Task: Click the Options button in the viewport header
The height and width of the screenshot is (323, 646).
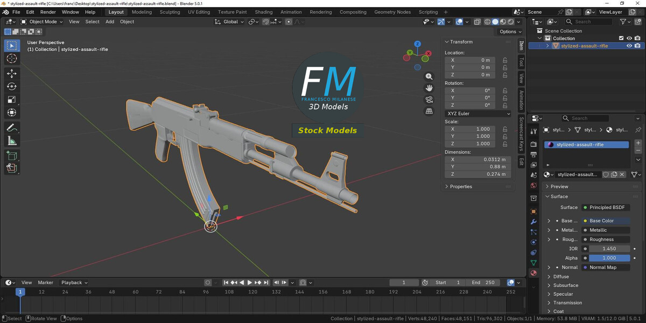Action: (x=508, y=32)
